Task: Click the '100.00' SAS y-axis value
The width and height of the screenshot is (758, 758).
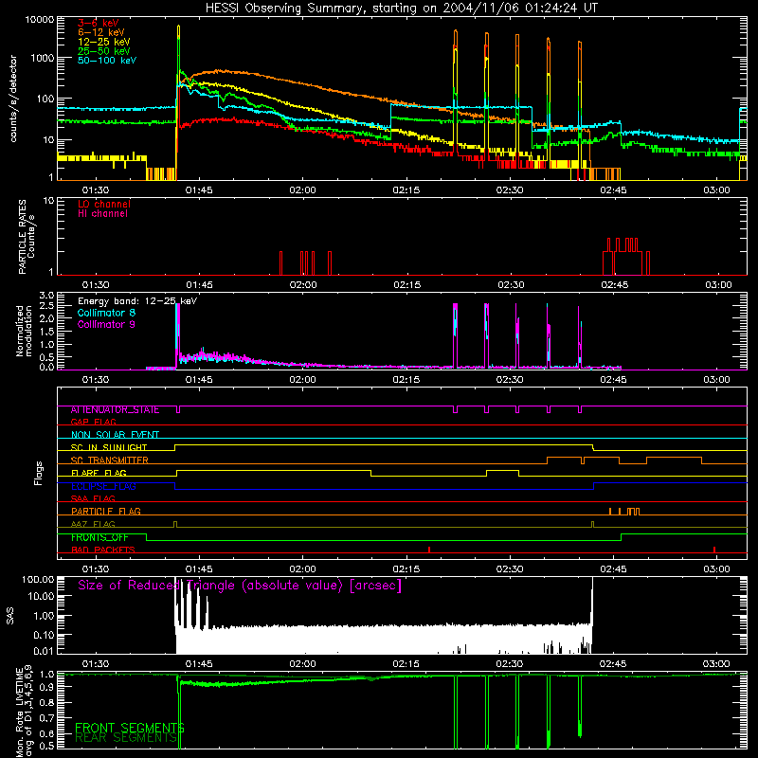Action: pyautogui.click(x=38, y=579)
